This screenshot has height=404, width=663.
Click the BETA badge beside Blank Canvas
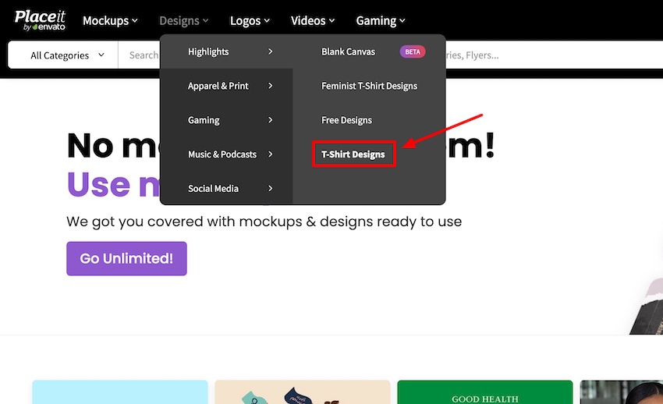(x=413, y=51)
